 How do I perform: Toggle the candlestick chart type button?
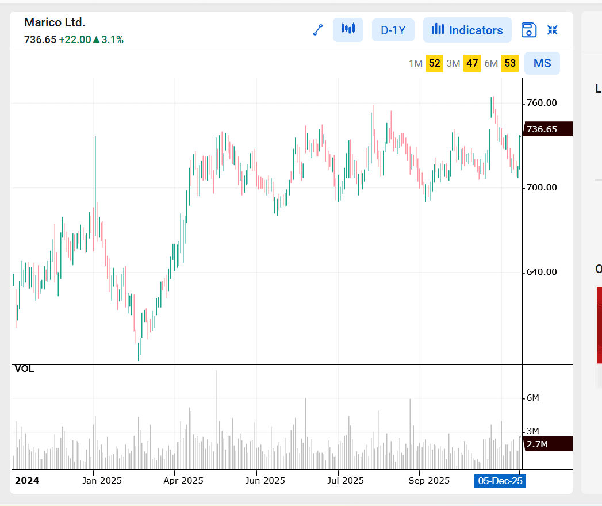point(348,29)
